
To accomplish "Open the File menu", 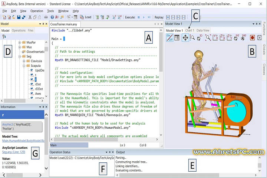I will [x=4, y=11].
